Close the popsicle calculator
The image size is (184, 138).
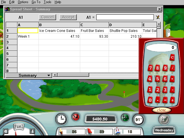click(x=162, y=110)
